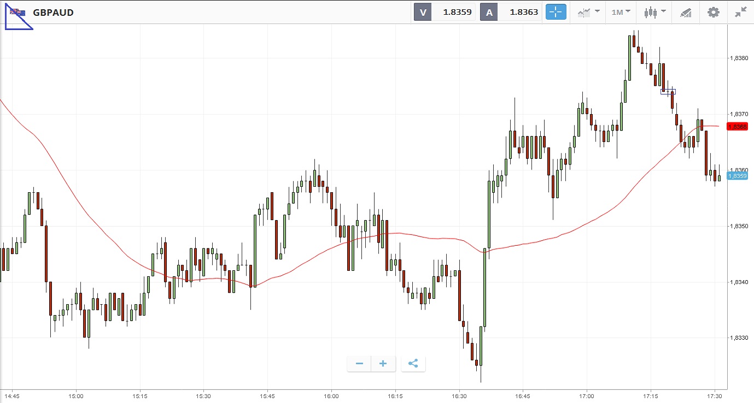
Task: Zoom in with the plus button
Action: 383,364
